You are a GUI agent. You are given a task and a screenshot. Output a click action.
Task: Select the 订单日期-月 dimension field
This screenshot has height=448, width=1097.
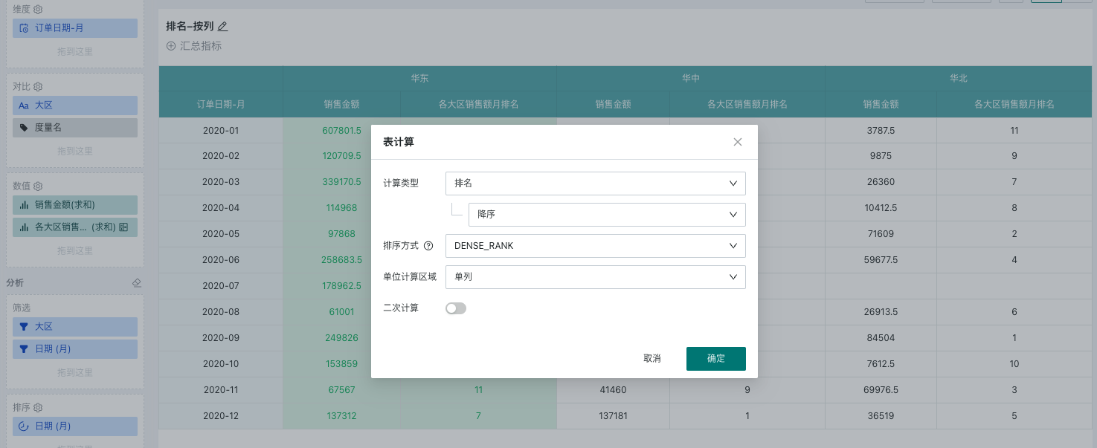(75, 28)
